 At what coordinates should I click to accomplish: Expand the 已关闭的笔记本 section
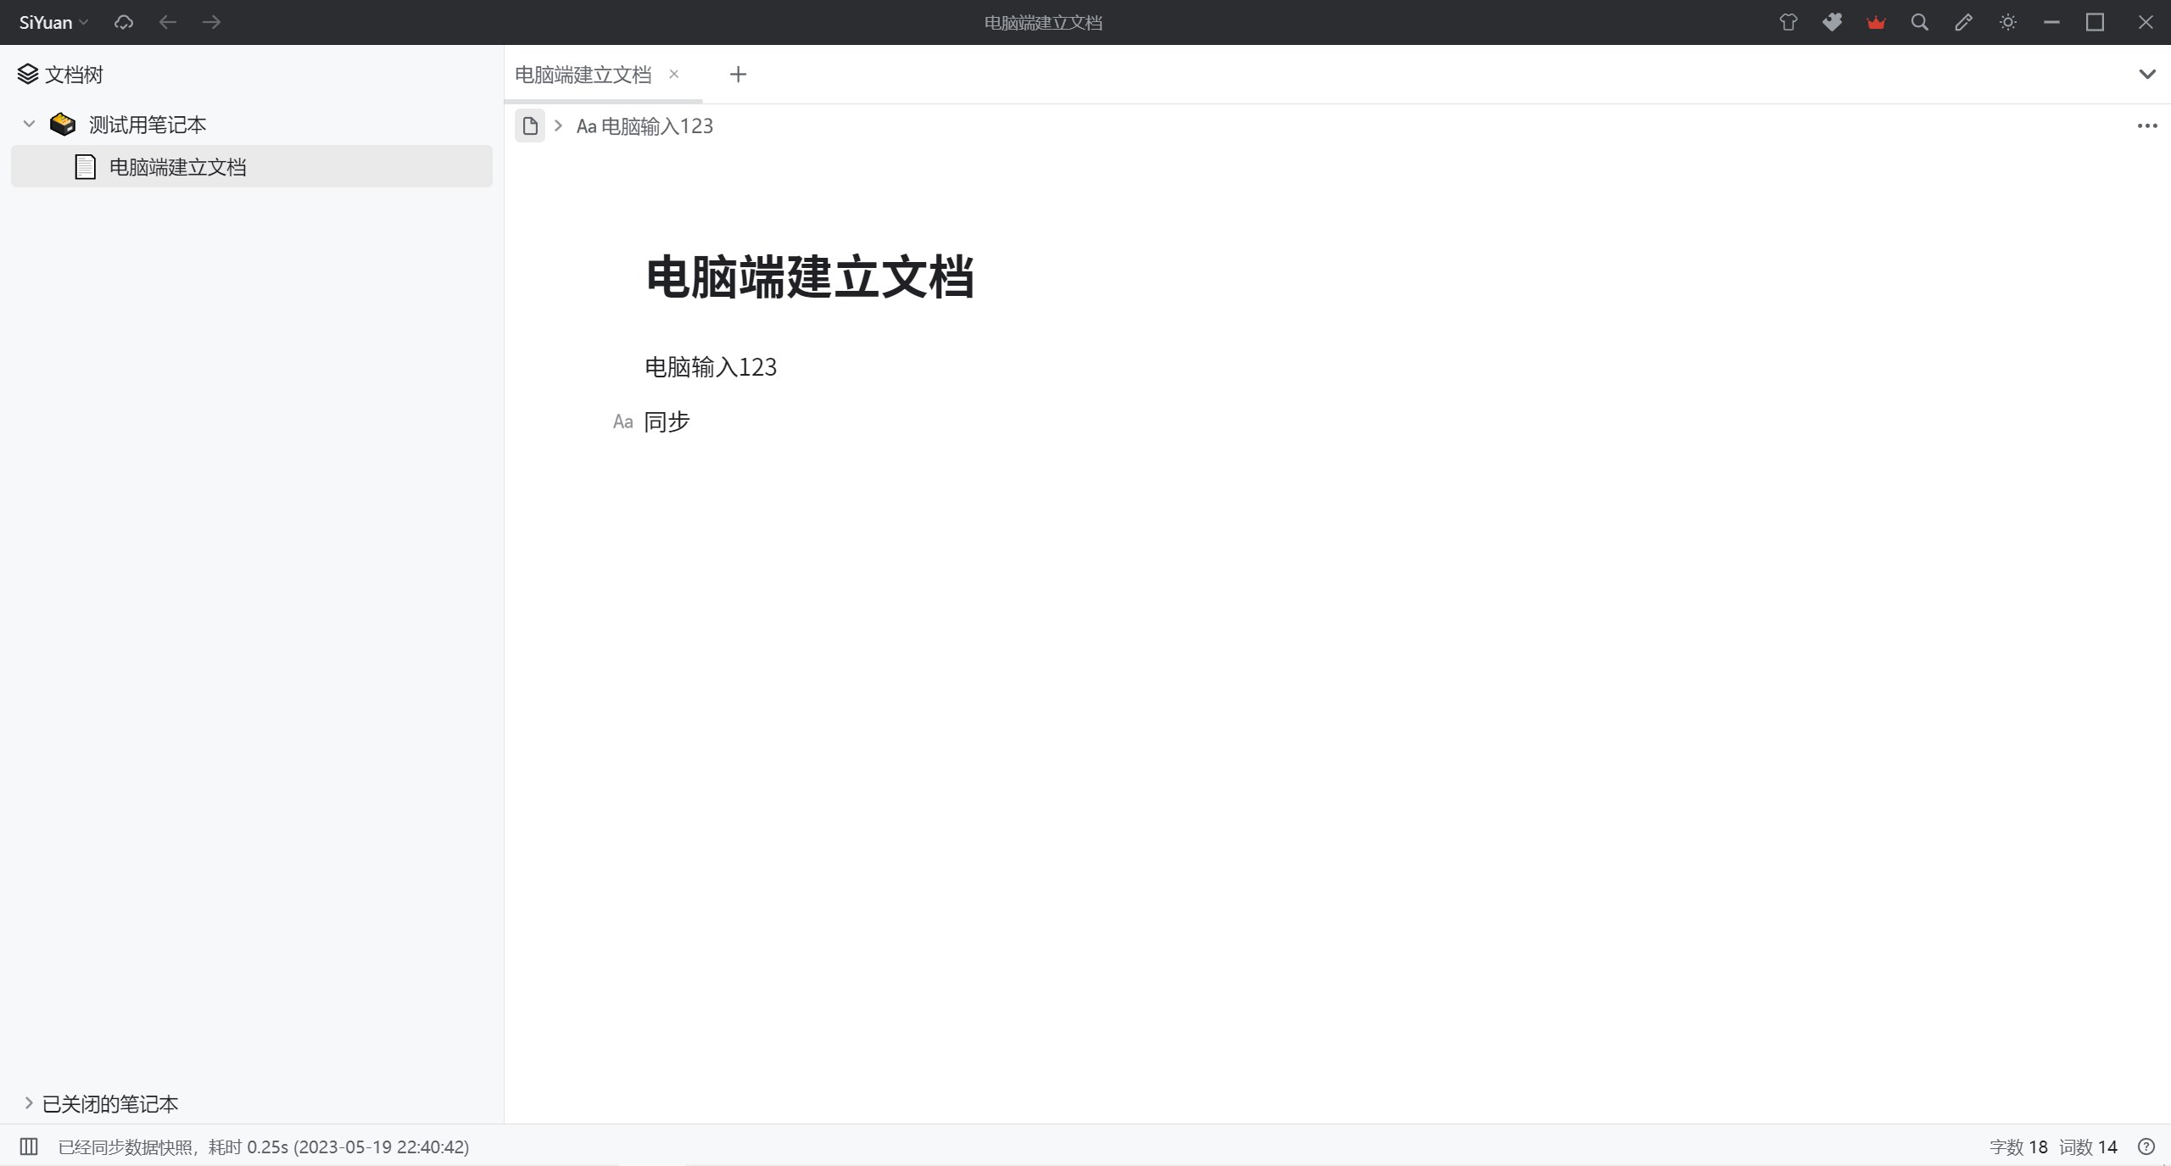[x=29, y=1103]
